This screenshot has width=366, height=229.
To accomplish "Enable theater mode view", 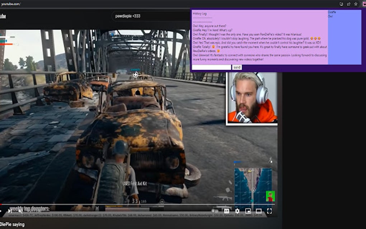I will pyautogui.click(x=259, y=211).
